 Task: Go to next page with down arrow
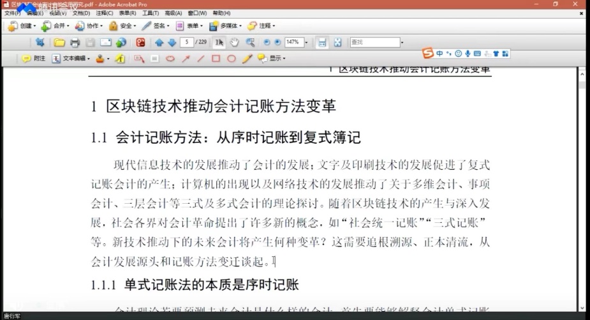172,43
